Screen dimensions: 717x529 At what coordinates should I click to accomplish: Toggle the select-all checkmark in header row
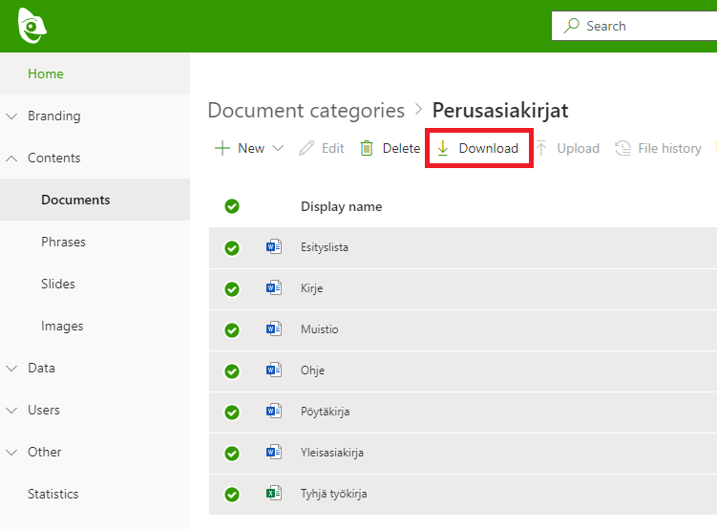point(232,206)
